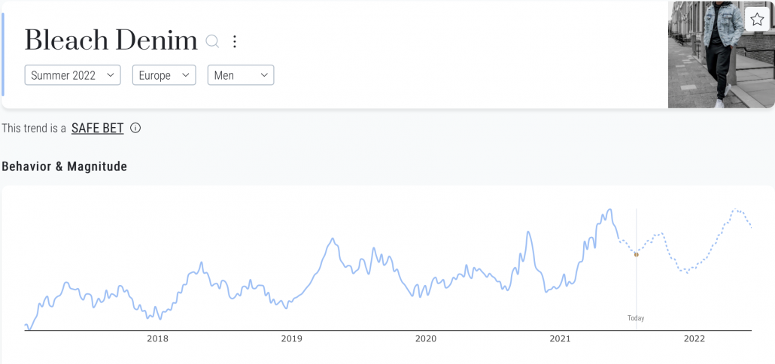Click the info icon beside SAFE BET
Screen dimensions: 775x364
(135, 129)
